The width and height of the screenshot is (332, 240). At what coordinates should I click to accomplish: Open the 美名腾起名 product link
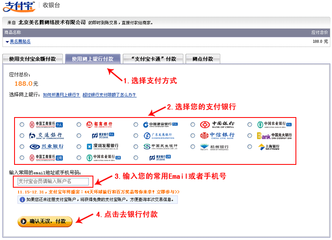tap(20, 42)
